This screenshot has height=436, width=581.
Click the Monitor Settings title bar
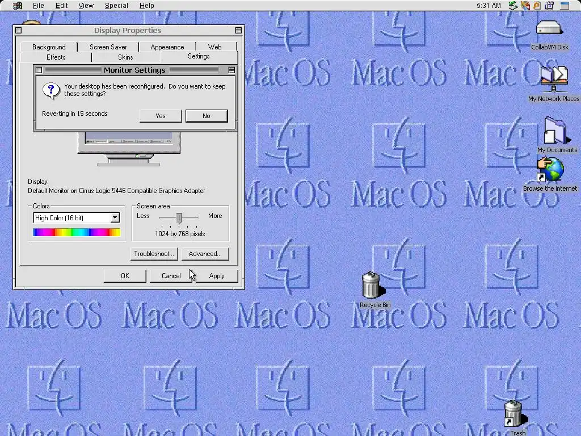pyautogui.click(x=135, y=70)
